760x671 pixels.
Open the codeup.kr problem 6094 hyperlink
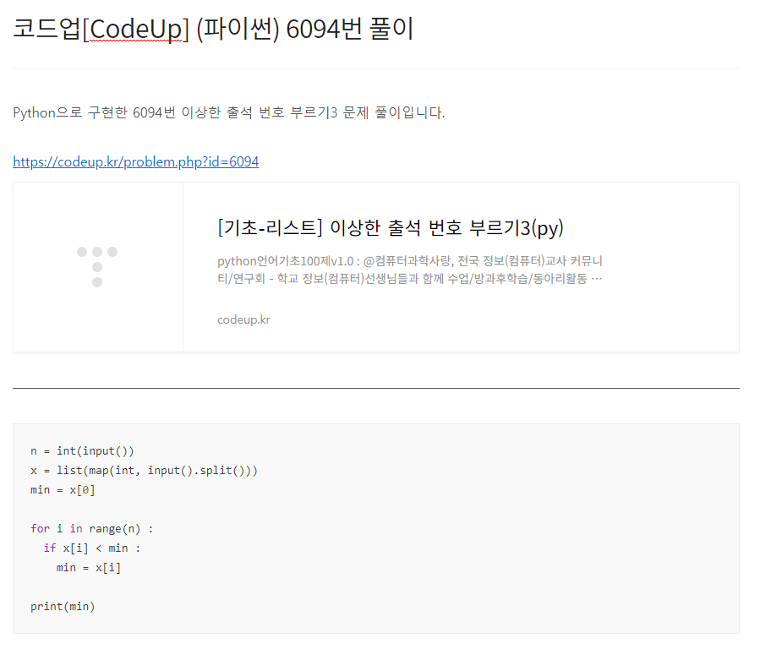click(x=136, y=161)
